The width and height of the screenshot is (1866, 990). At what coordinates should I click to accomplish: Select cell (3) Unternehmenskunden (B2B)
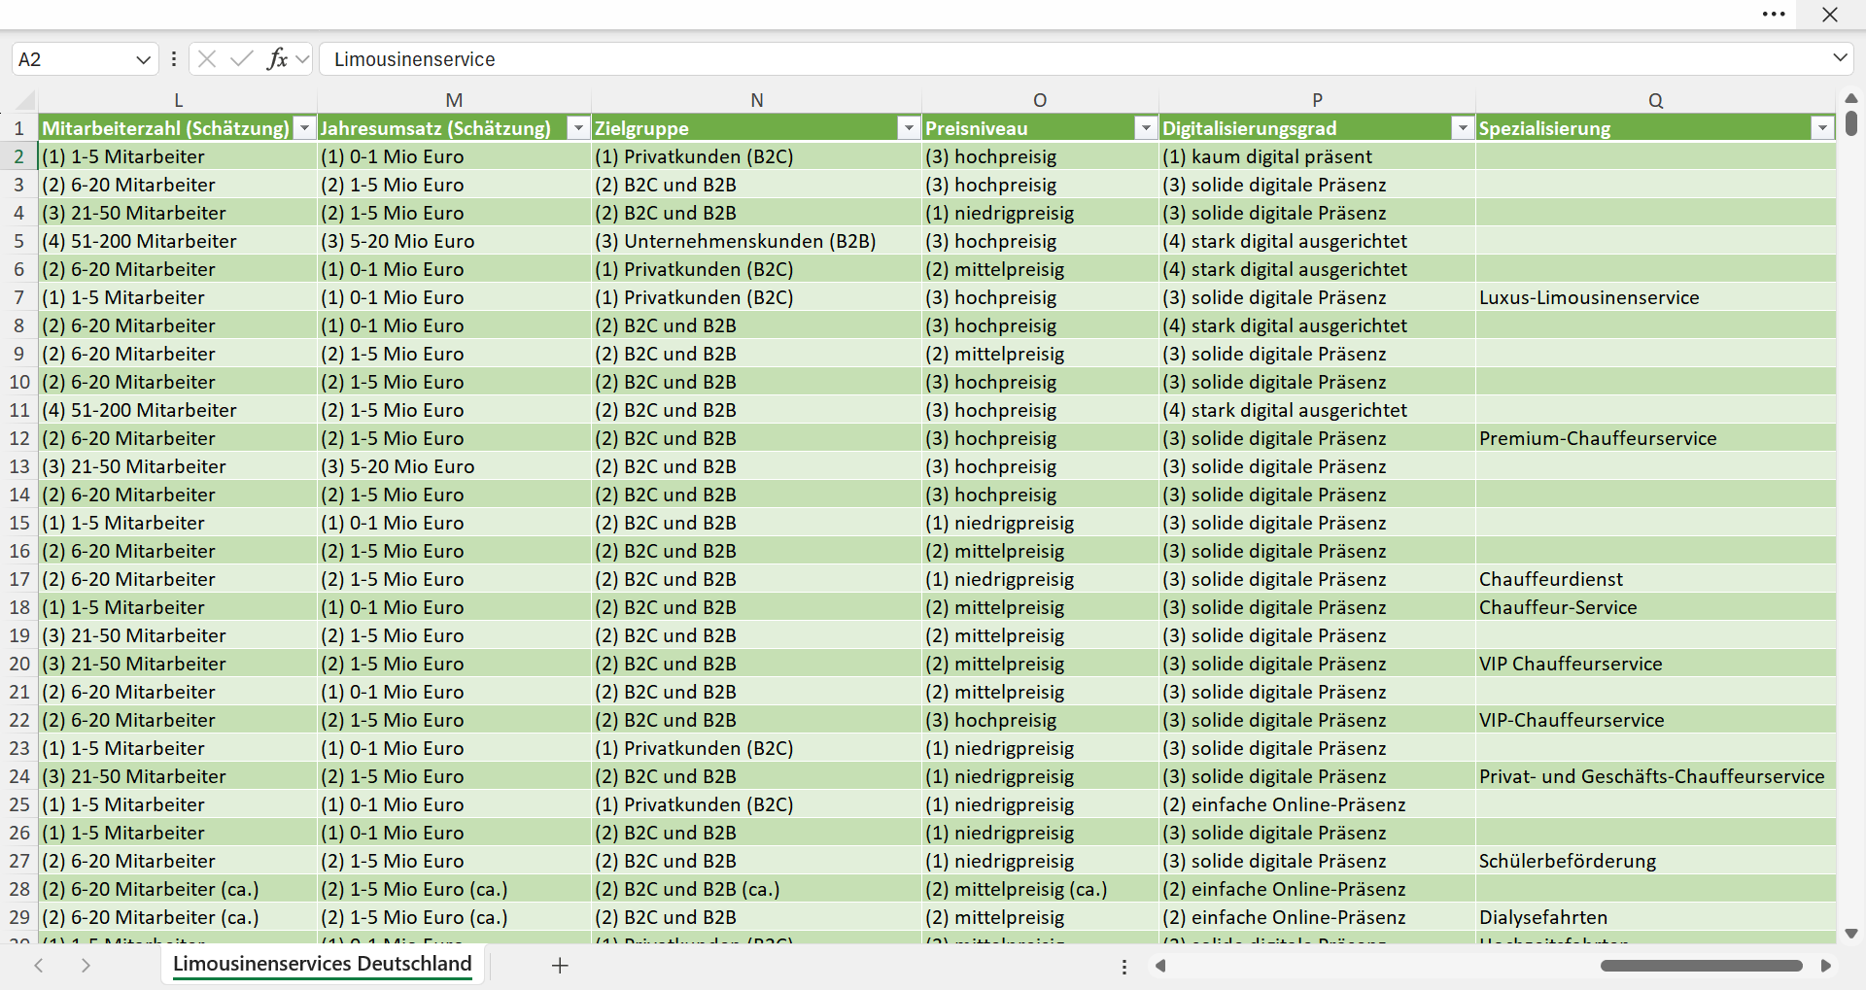coord(756,241)
